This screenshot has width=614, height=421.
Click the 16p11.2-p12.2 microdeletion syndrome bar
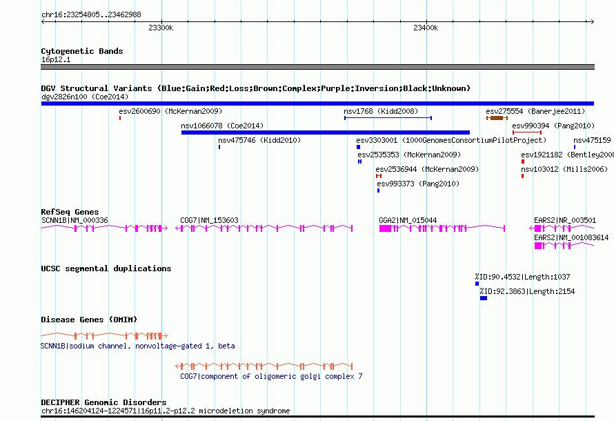click(317, 417)
